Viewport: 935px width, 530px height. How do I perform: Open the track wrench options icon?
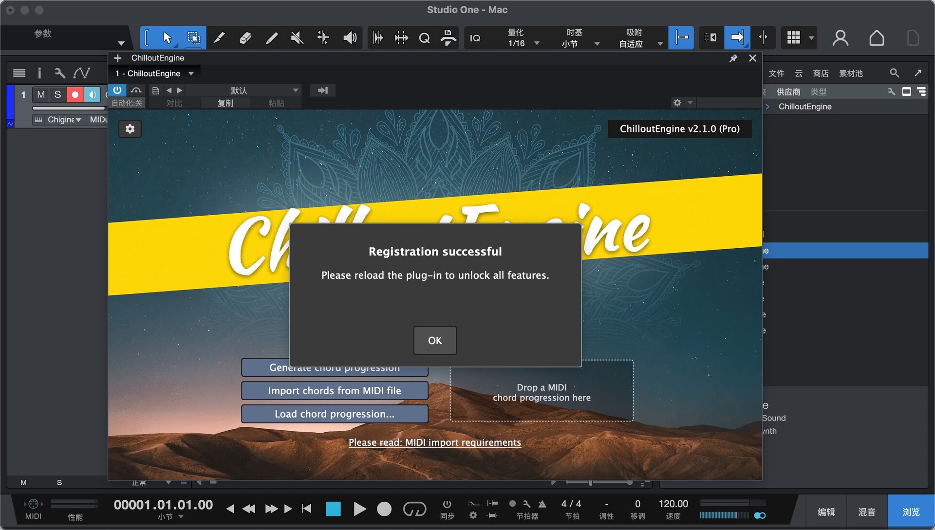tap(60, 73)
